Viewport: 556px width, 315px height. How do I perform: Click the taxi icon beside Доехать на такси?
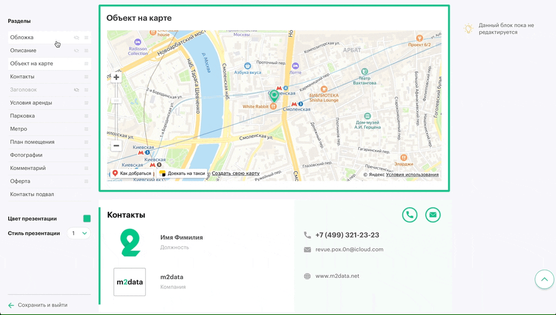162,173
